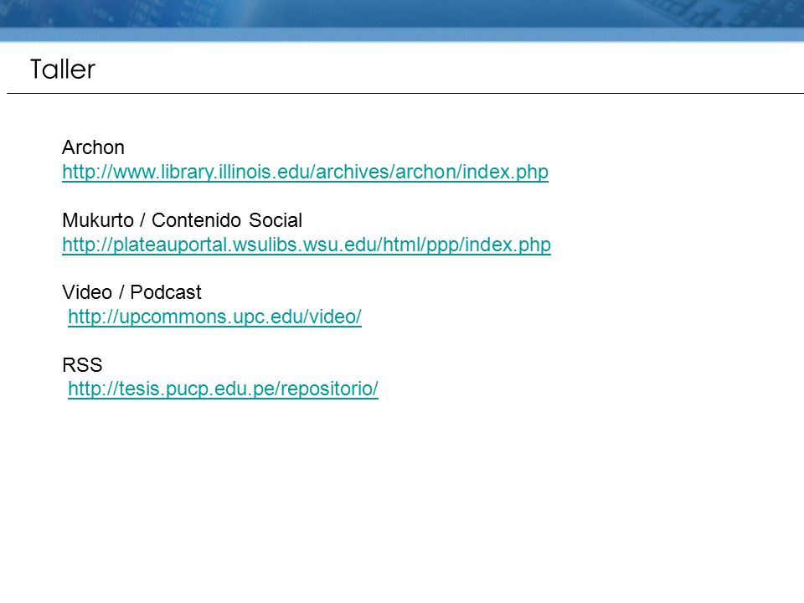
Task: Open the tesis.pucp.edu.pe/repositorio link
Action: pyautogui.click(x=223, y=389)
